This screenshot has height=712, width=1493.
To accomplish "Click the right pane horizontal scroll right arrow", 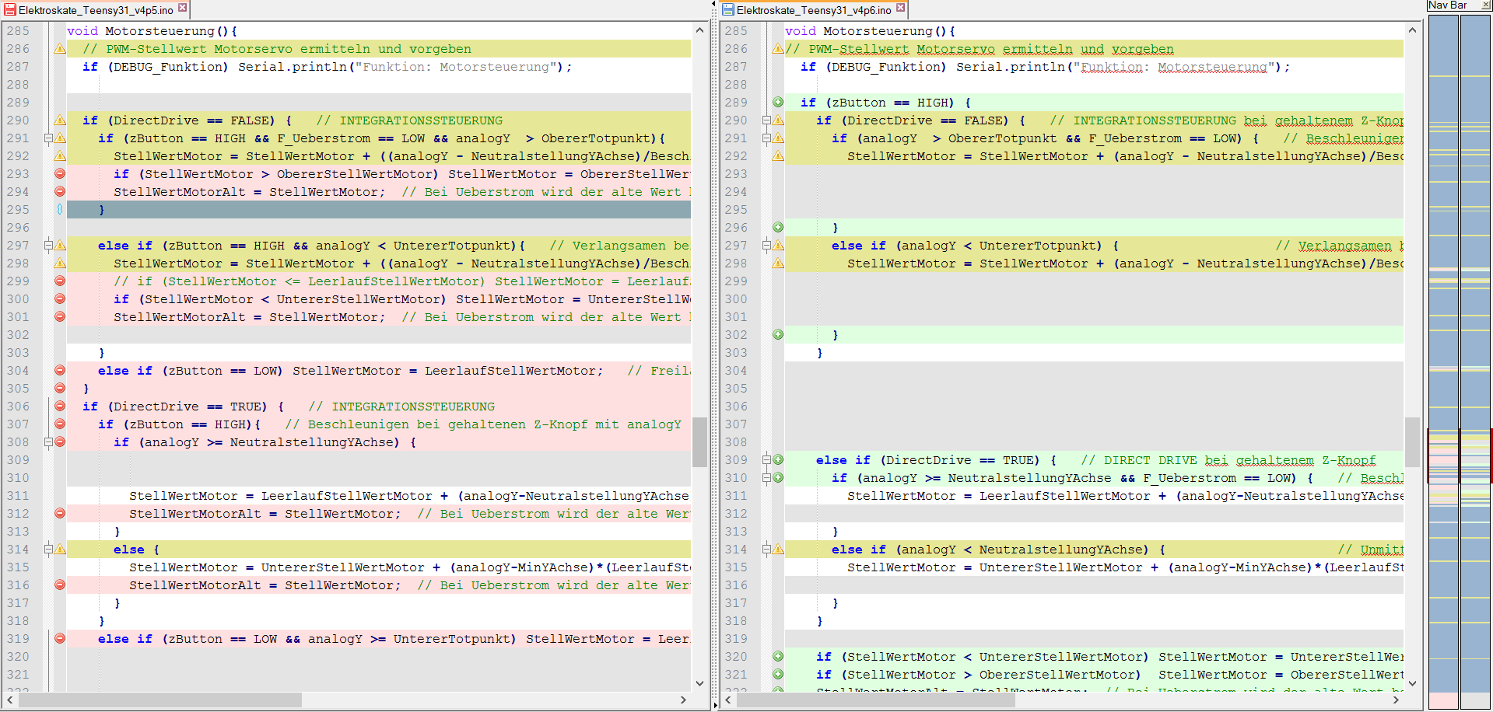I will click(1396, 700).
